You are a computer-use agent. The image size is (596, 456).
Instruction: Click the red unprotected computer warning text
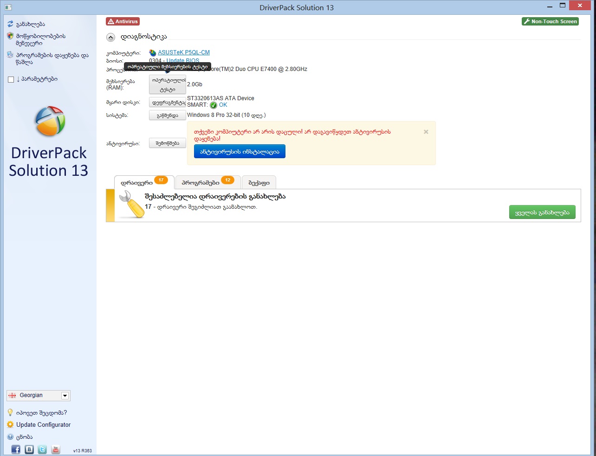[292, 135]
